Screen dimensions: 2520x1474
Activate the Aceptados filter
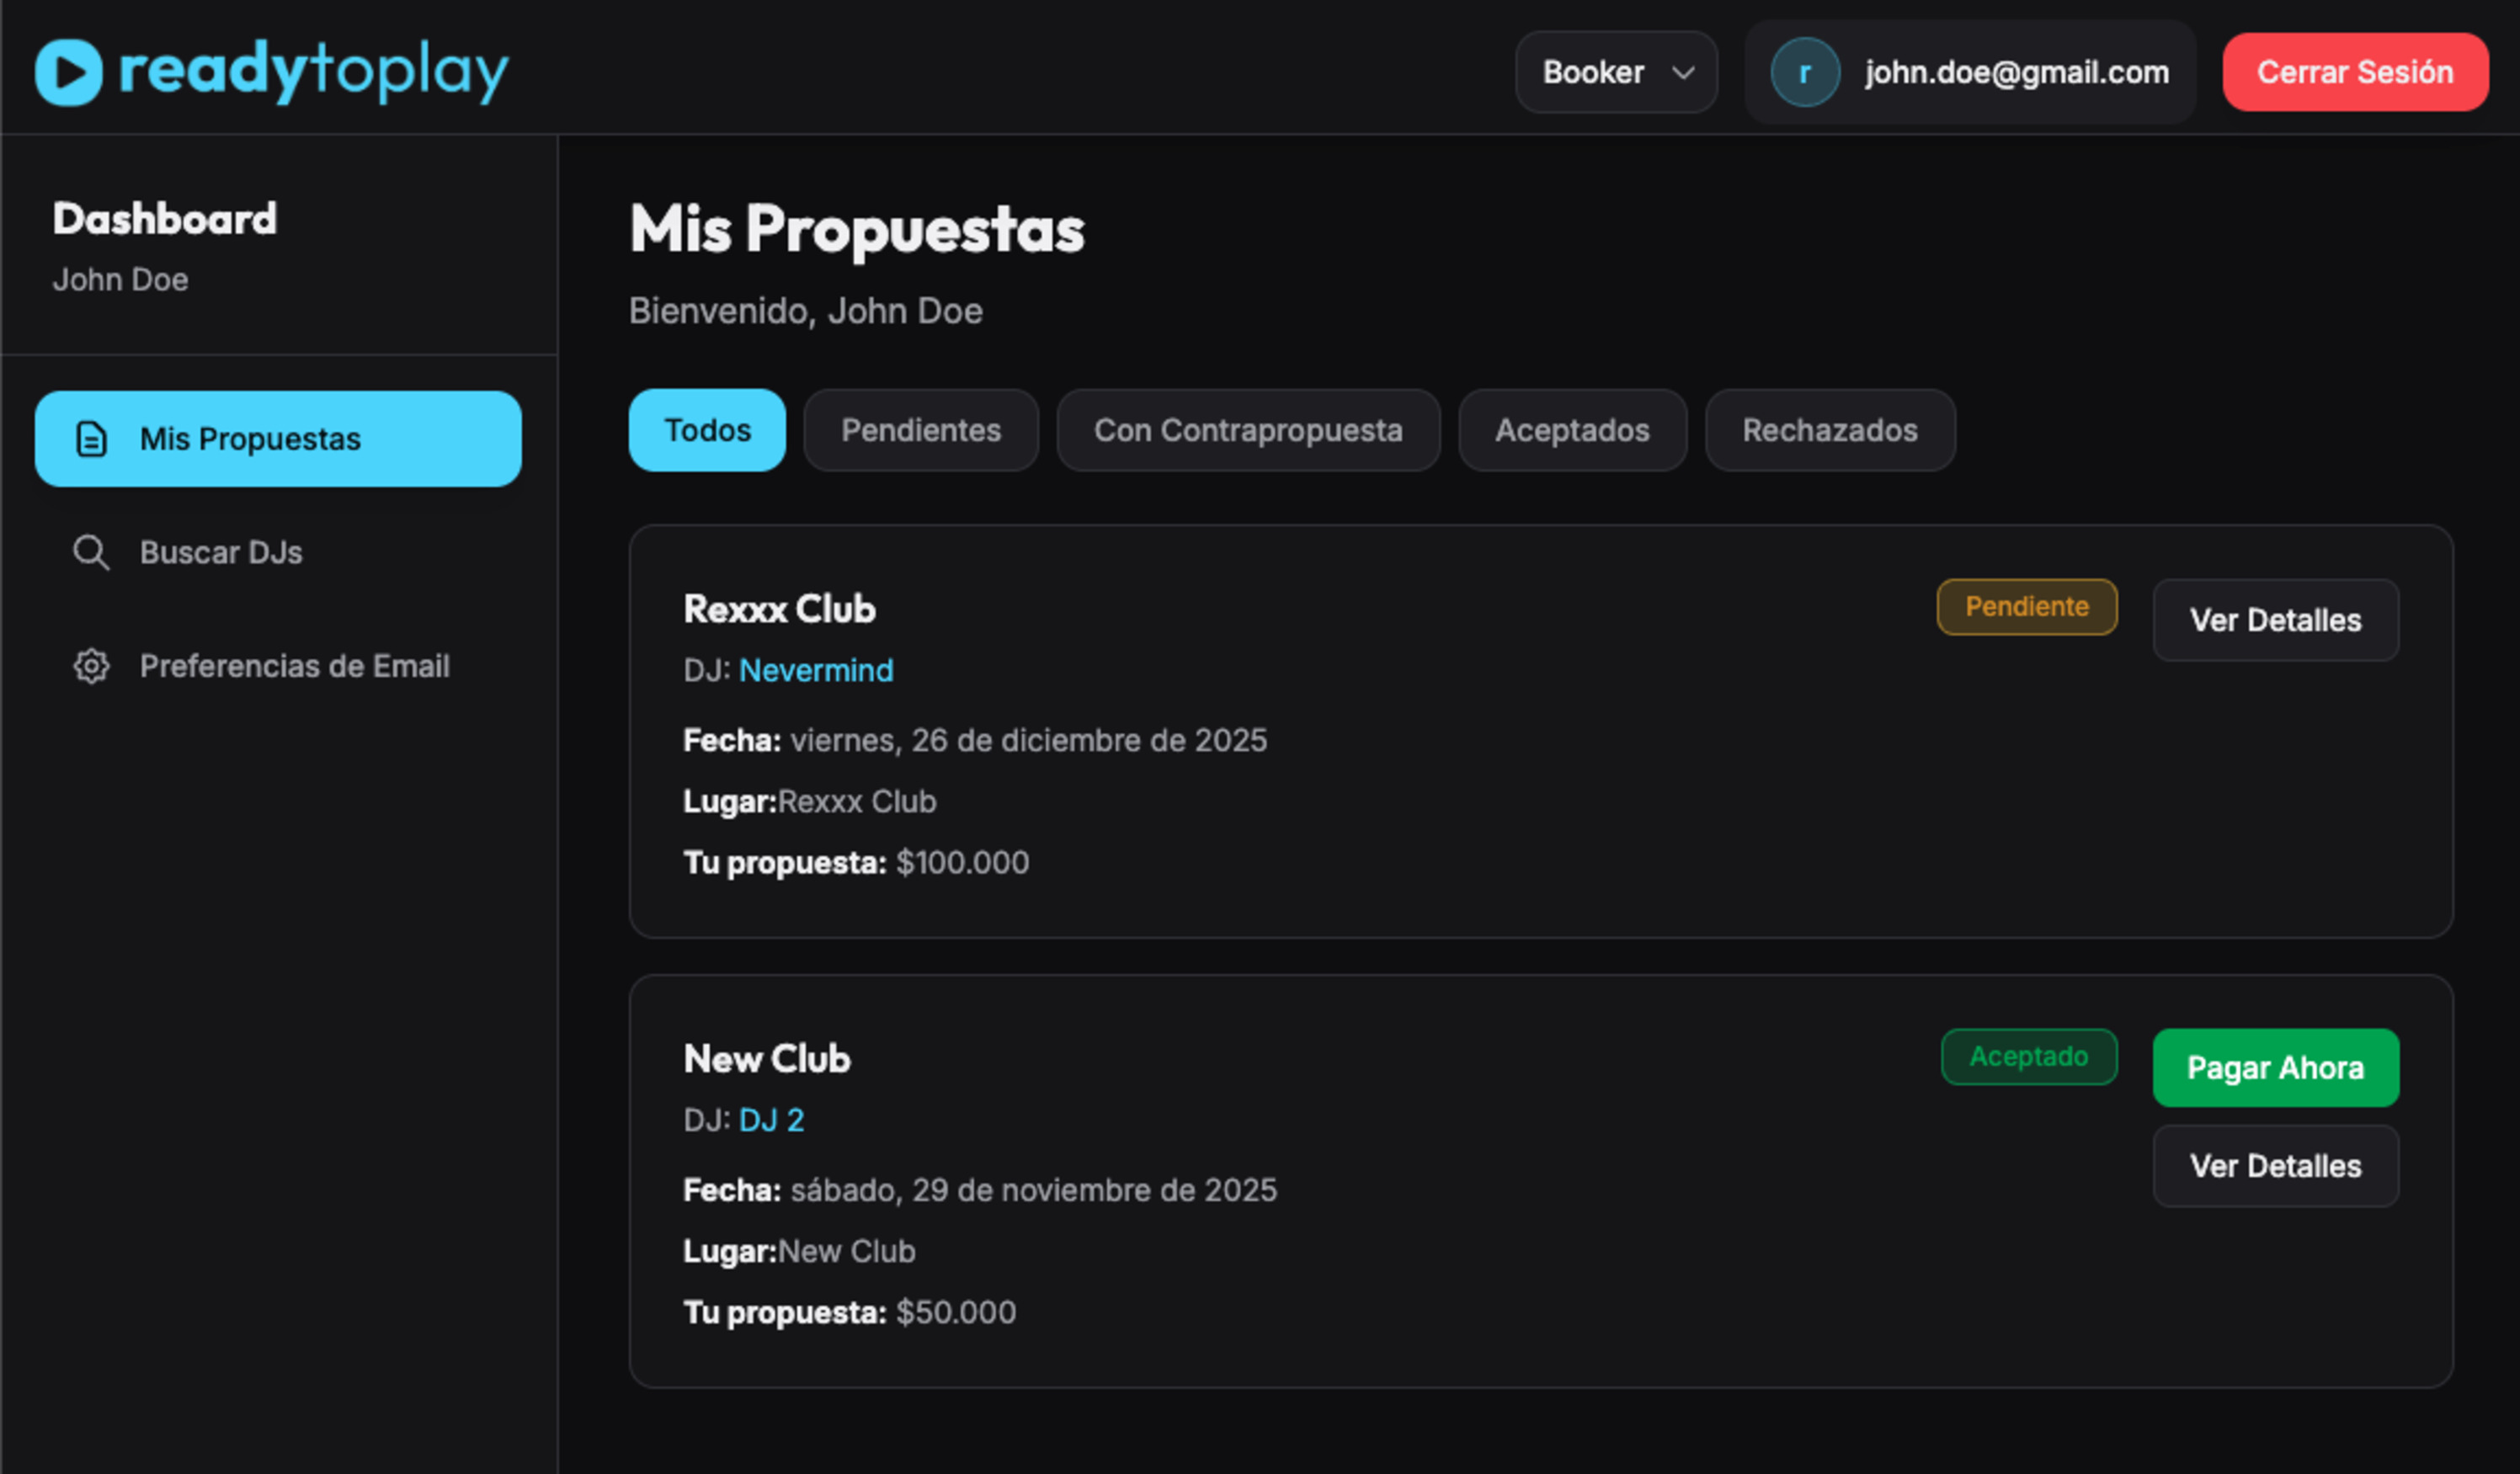[1572, 430]
